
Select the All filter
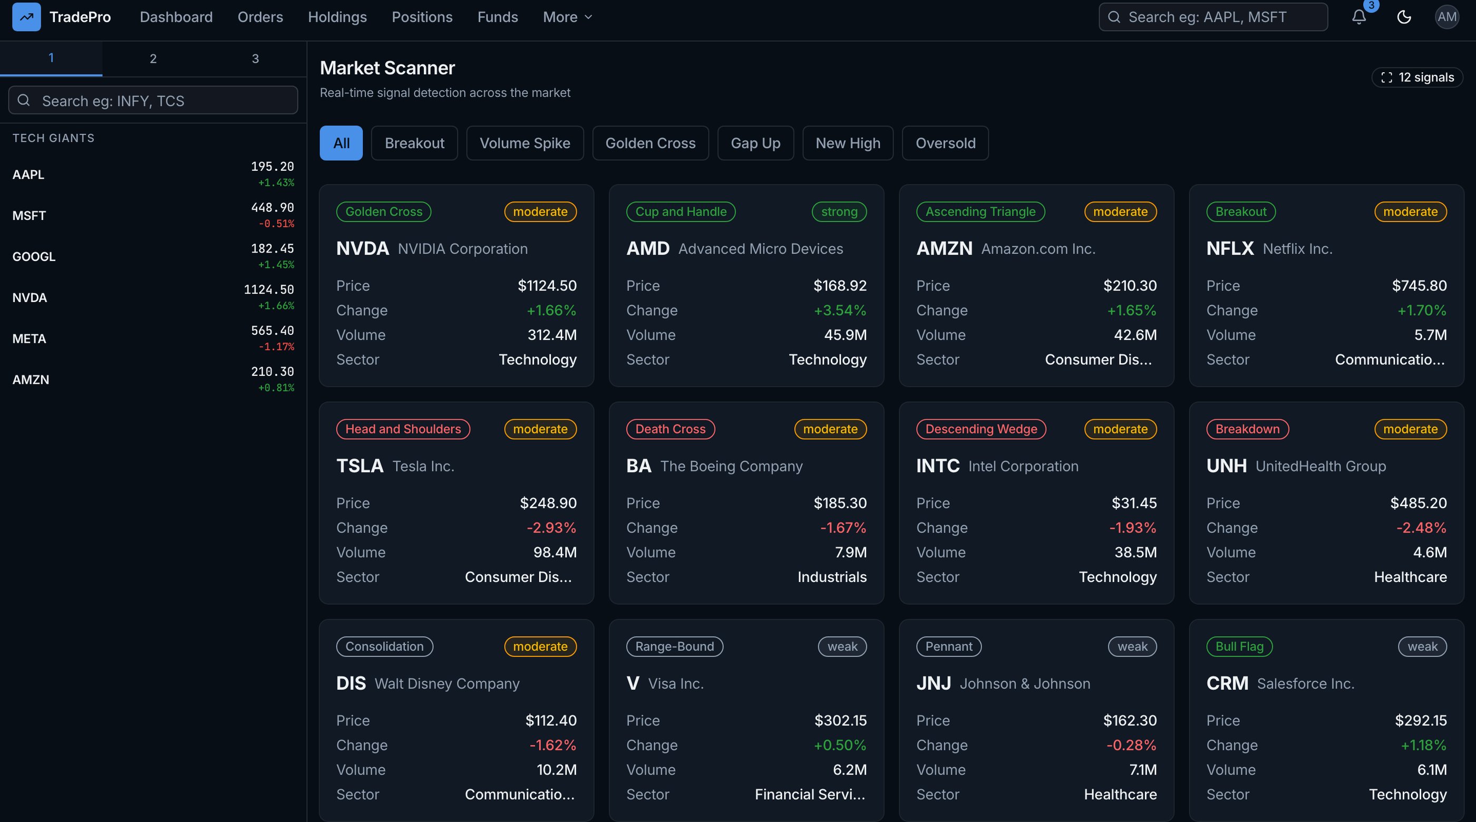pyautogui.click(x=342, y=143)
